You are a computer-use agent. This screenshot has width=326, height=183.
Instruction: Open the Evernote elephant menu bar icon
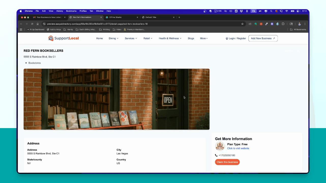point(211,11)
